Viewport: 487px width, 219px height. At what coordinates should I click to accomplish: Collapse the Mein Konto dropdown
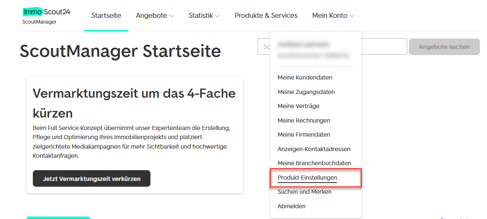[x=333, y=16]
